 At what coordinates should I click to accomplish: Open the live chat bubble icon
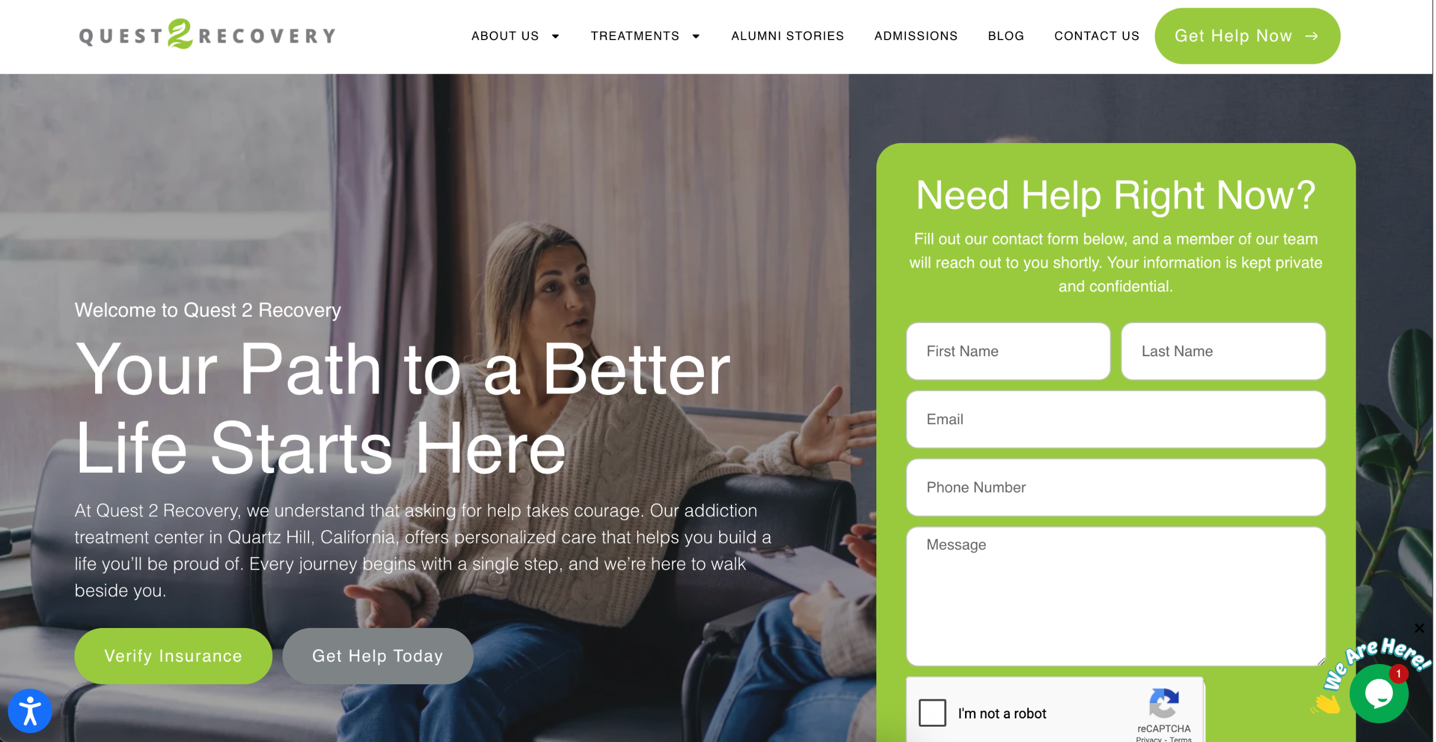[1379, 694]
